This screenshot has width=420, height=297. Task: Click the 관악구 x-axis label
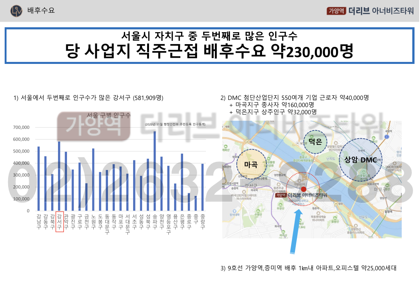(66, 221)
